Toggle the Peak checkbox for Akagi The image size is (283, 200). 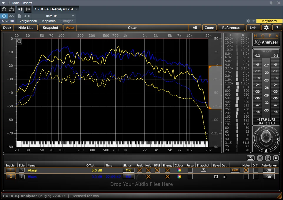pos(139,170)
